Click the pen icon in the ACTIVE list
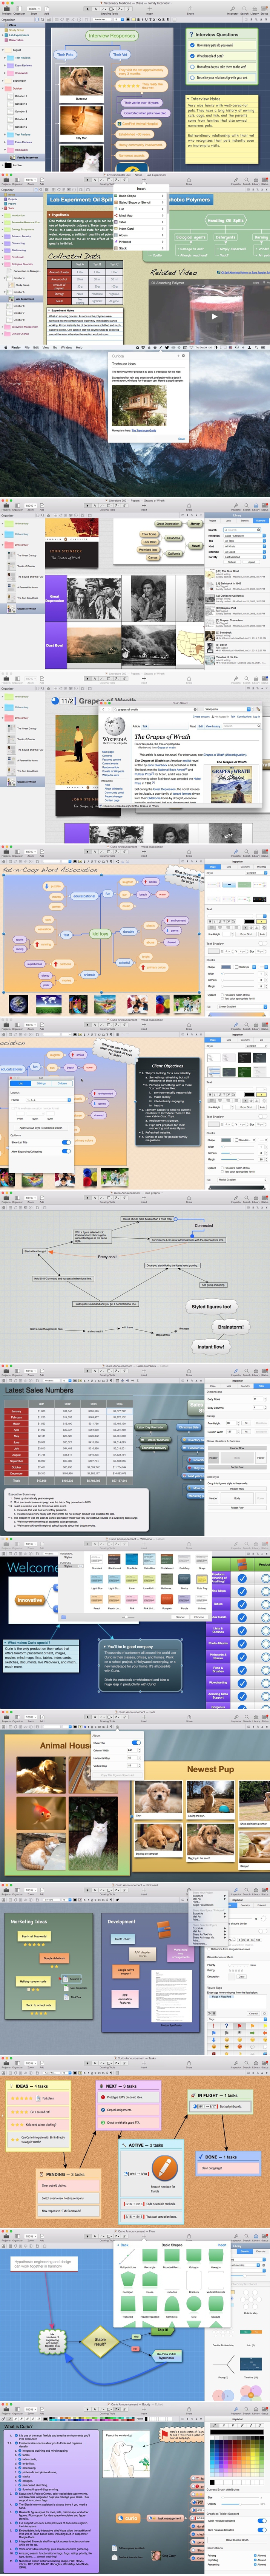The image size is (270, 2576). (164, 2167)
